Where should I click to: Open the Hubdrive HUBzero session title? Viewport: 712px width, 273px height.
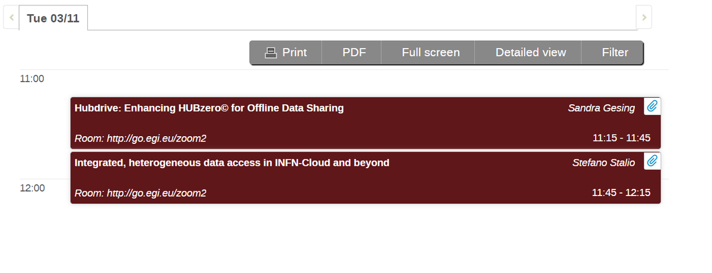pyautogui.click(x=209, y=108)
